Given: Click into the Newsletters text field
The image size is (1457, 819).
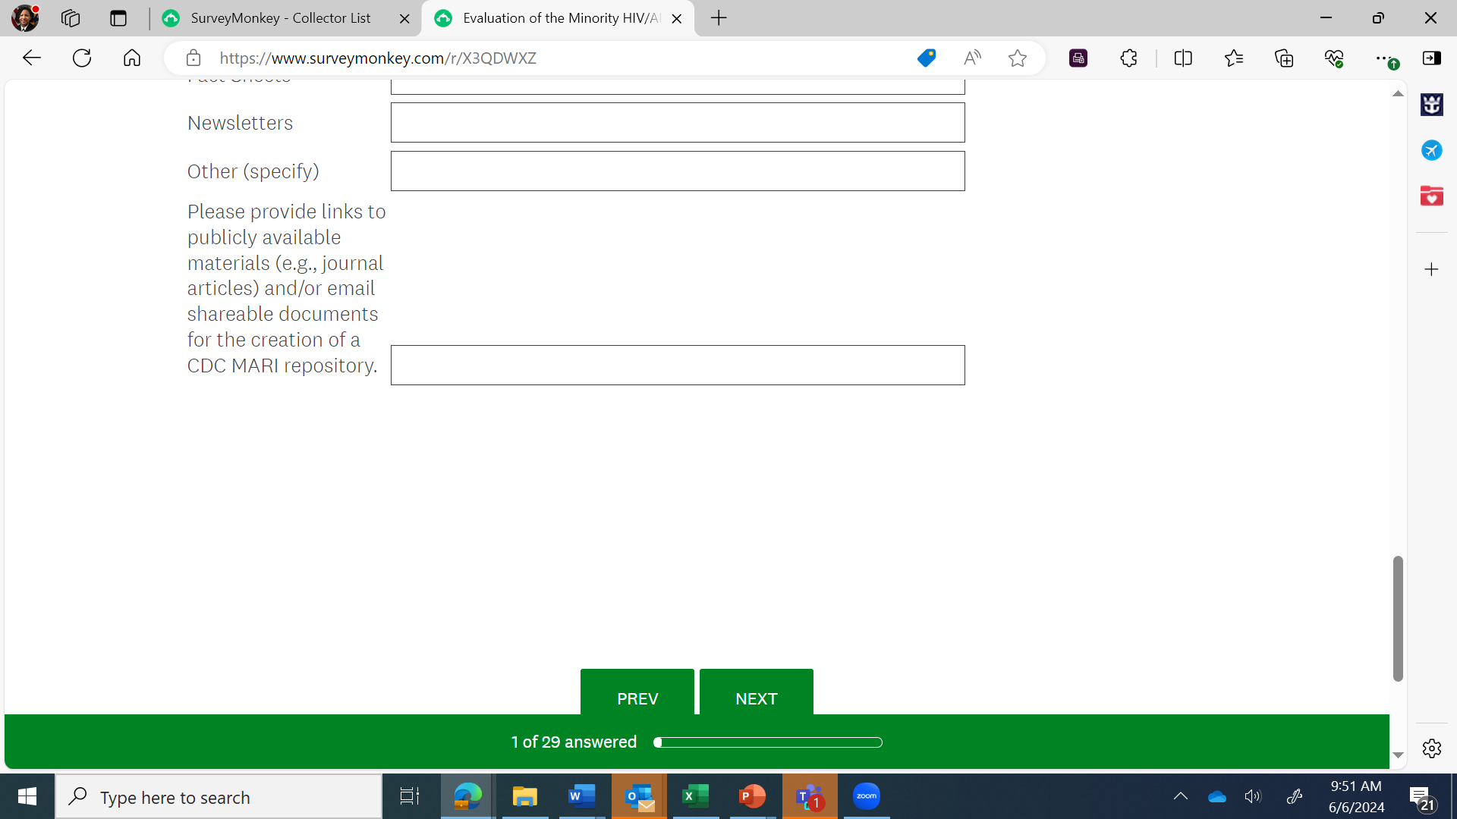Looking at the screenshot, I should coord(677,123).
